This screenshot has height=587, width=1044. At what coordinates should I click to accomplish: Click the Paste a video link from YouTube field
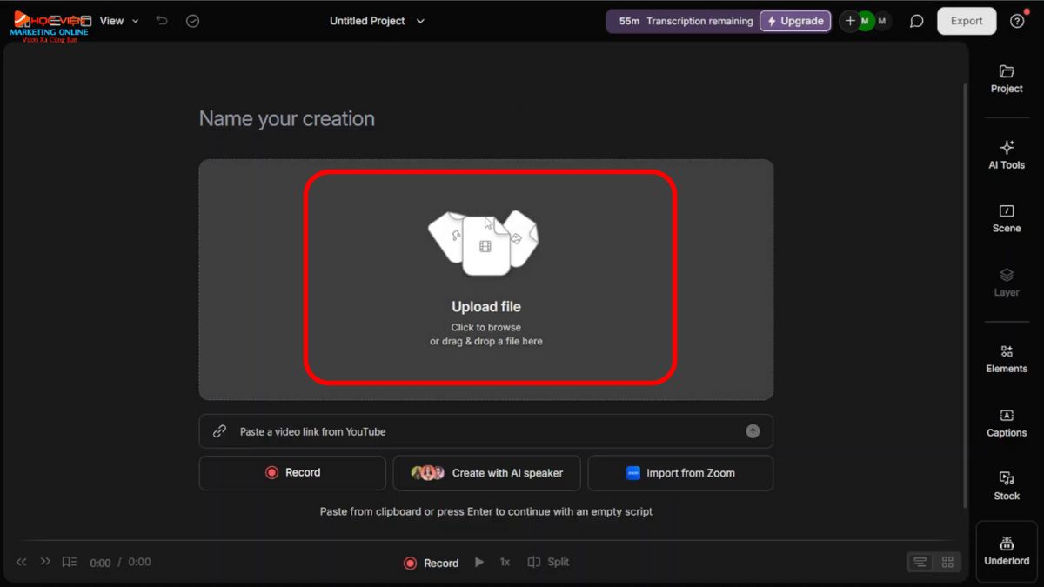(485, 431)
